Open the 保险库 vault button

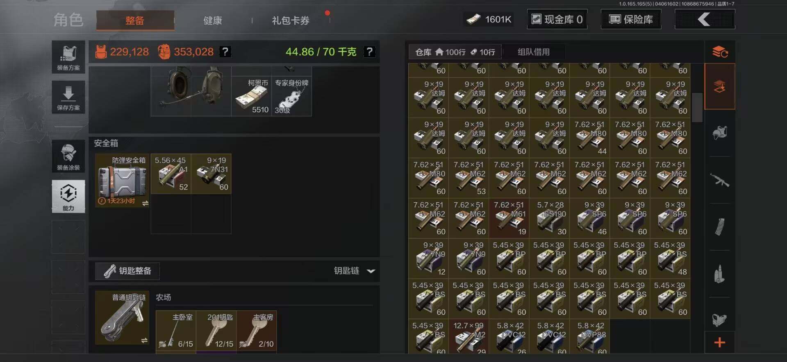[x=631, y=19]
